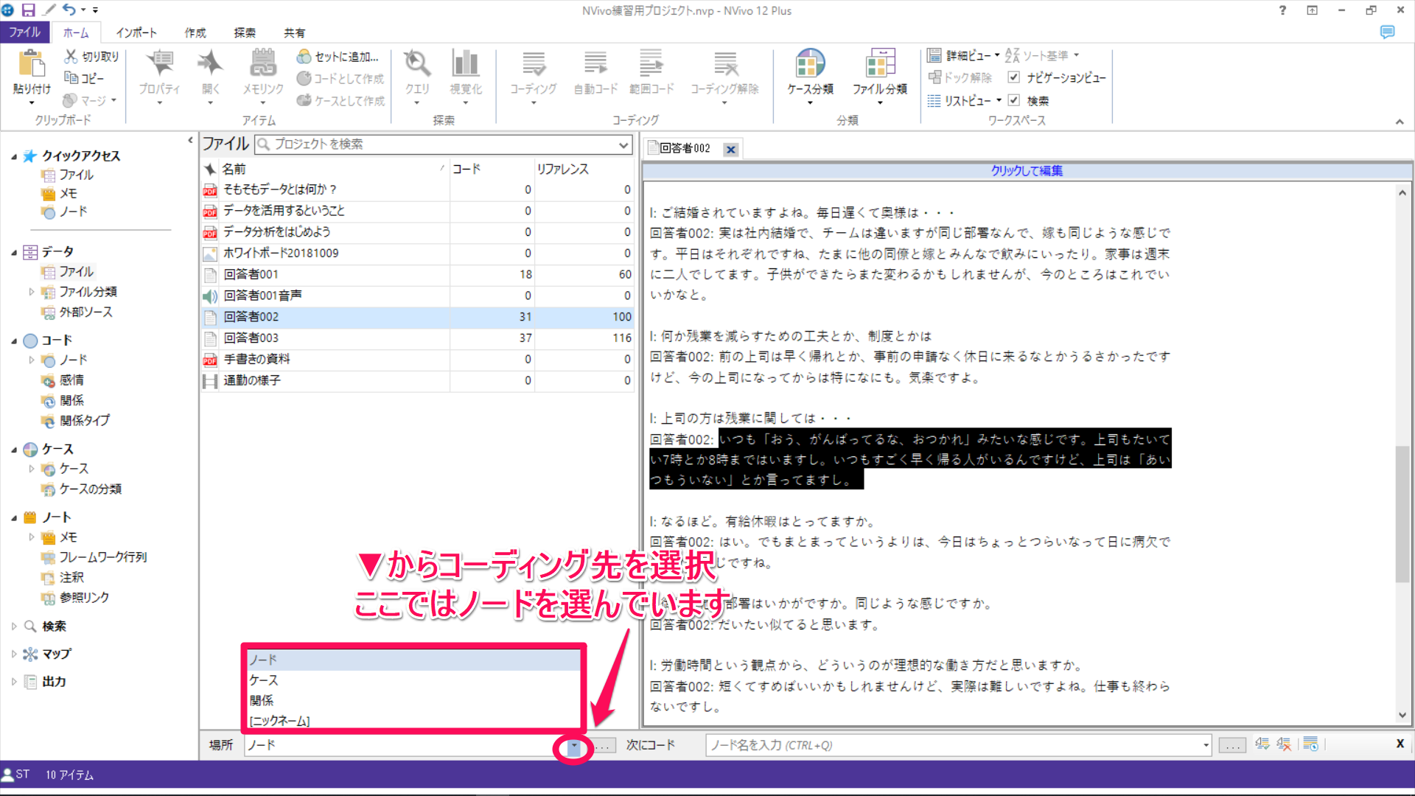Click the クリックして編集 link
The height and width of the screenshot is (796, 1415).
tap(1026, 171)
